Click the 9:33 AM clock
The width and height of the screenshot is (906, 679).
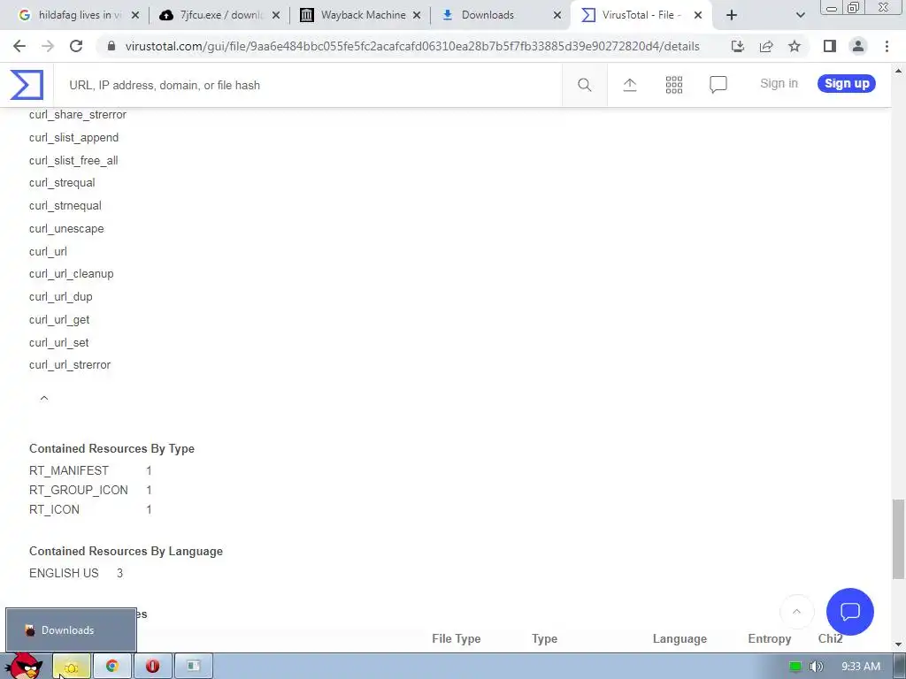click(860, 667)
